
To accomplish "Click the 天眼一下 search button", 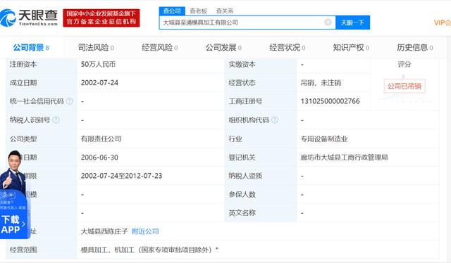I will 352,23.
